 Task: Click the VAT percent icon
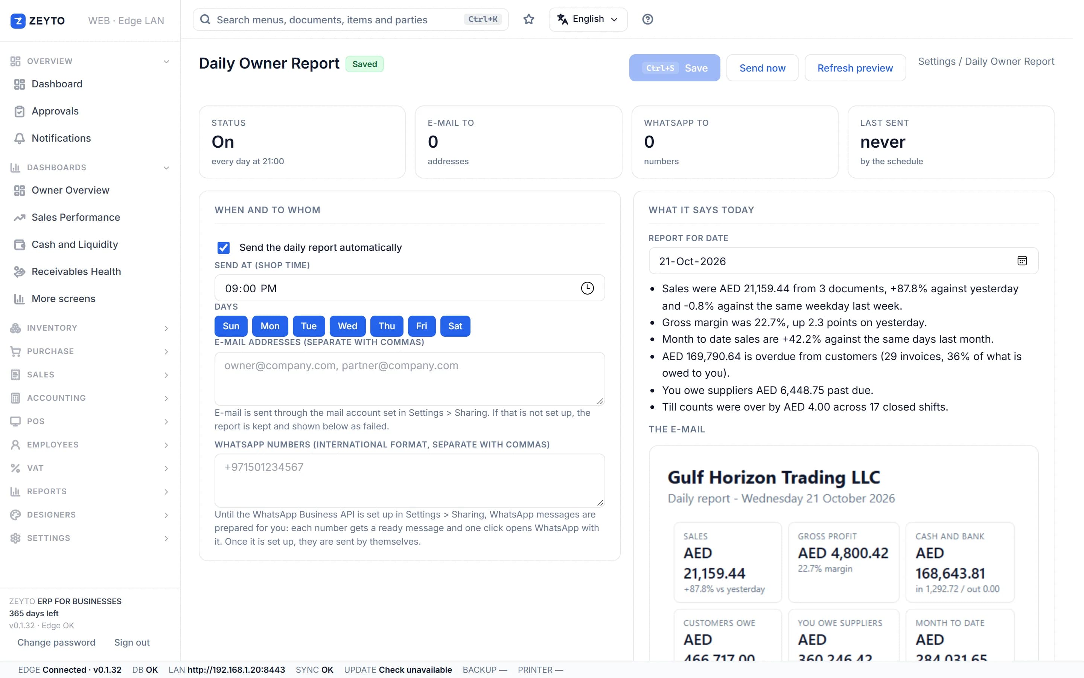pos(15,468)
